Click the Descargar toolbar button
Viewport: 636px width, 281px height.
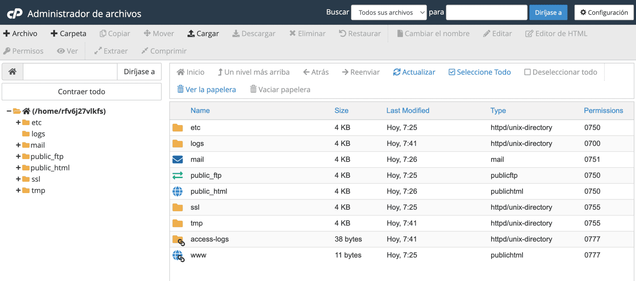point(254,34)
